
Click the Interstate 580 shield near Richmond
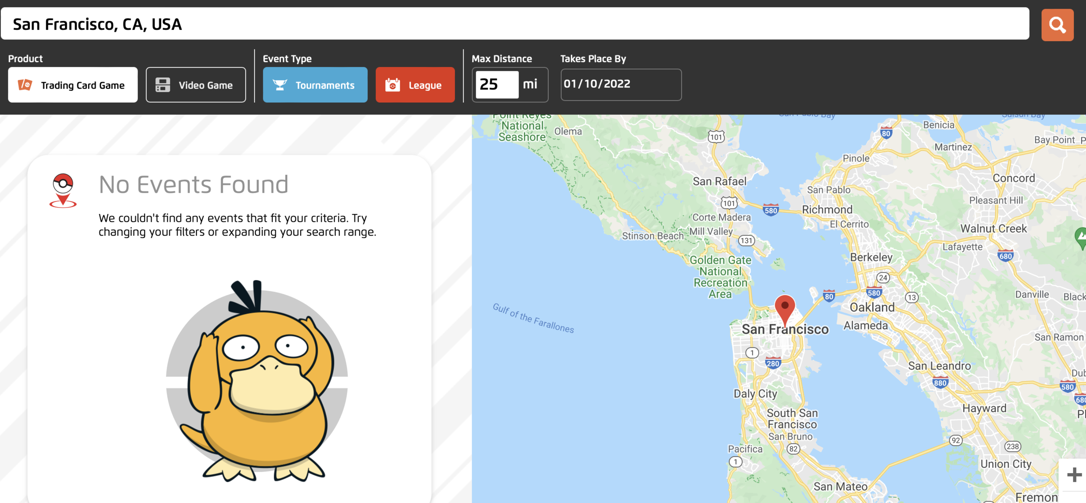pos(771,210)
